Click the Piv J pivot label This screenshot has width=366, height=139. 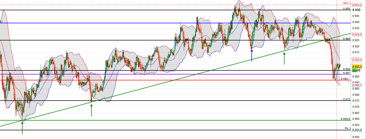[348, 128]
